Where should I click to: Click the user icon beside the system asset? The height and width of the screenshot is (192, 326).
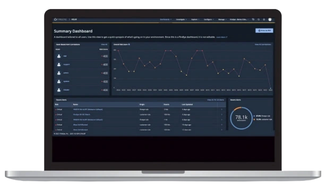[x=59, y=81]
